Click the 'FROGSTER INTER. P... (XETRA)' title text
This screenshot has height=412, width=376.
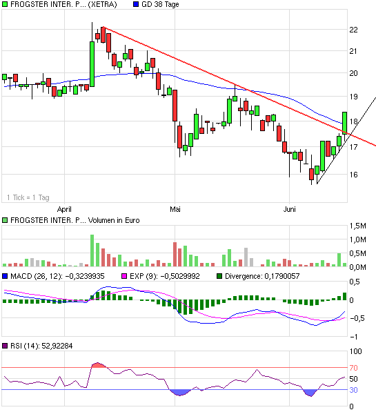pos(63,4)
